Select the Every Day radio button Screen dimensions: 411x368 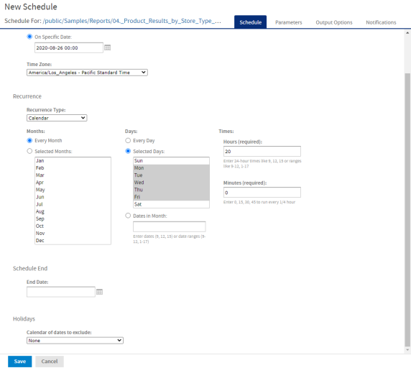tap(128, 140)
